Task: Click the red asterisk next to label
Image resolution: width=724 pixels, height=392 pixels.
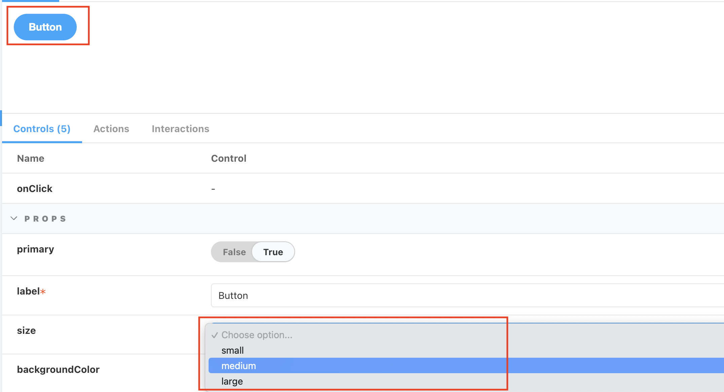Action: pyautogui.click(x=43, y=291)
